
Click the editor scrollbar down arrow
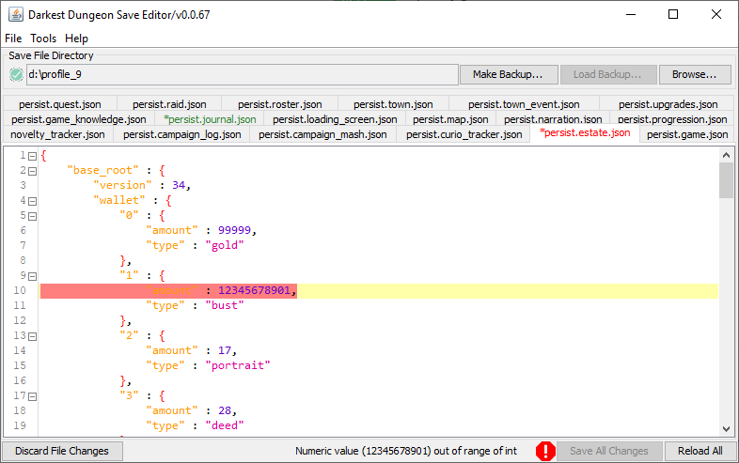tap(726, 429)
